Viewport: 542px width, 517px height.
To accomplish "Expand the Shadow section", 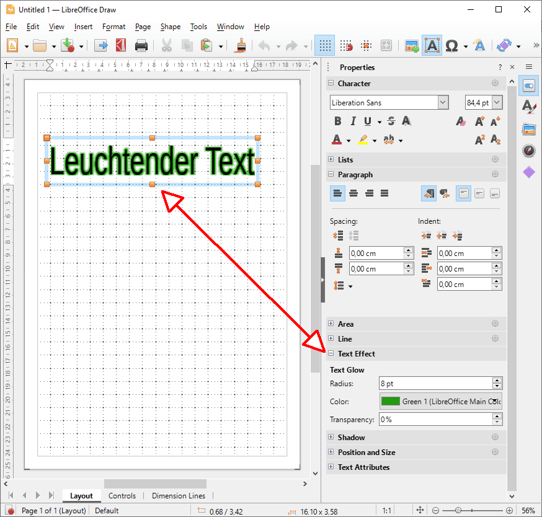I will click(x=331, y=437).
